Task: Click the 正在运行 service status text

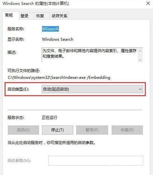Action: tap(49, 117)
